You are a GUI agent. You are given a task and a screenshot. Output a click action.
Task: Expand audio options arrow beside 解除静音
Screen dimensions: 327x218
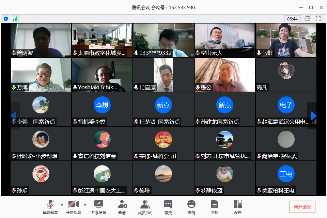pyautogui.click(x=62, y=204)
